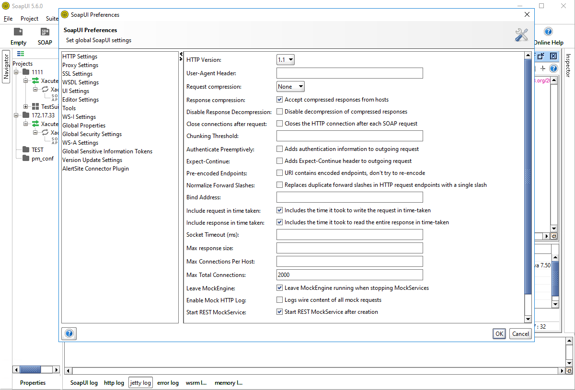Click the Max Total Connections field
Image resolution: width=575 pixels, height=390 pixels.
(x=350, y=275)
